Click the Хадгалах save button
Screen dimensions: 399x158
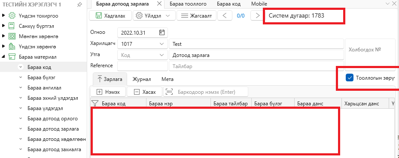point(111,15)
